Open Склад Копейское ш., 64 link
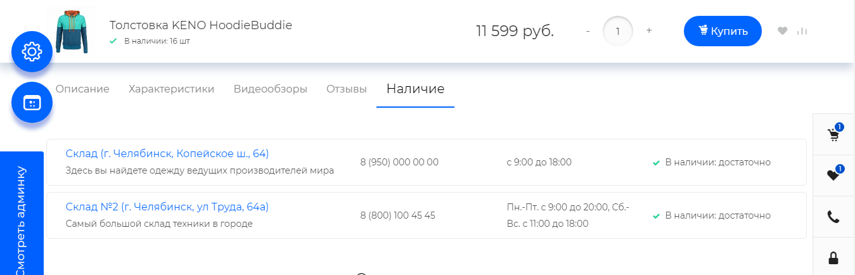Image resolution: width=855 pixels, height=275 pixels. coord(167,153)
